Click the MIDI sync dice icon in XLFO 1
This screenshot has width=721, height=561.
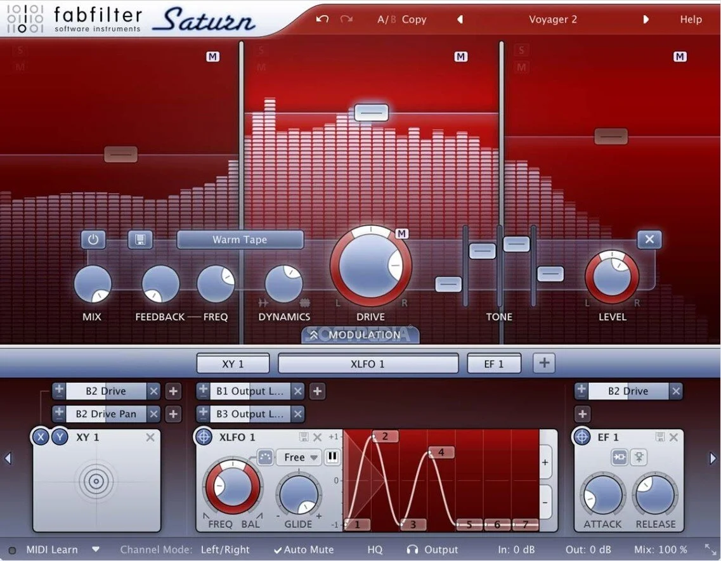[266, 456]
